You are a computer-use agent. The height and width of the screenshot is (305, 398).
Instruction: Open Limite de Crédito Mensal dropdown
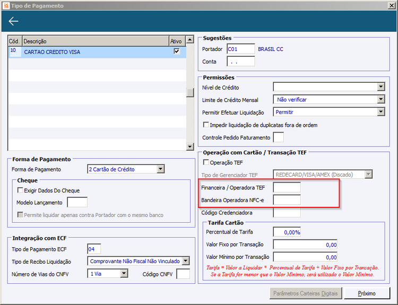[x=380, y=100]
